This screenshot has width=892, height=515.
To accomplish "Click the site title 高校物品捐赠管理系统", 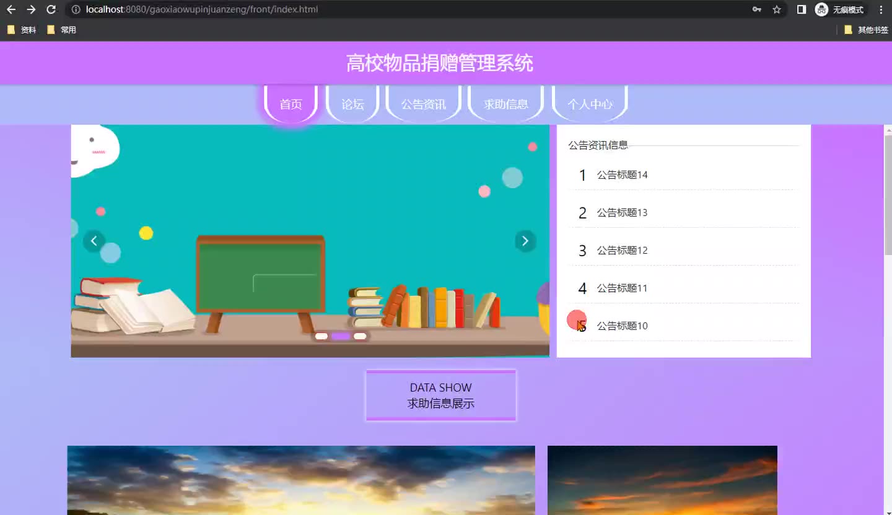I will 440,63.
